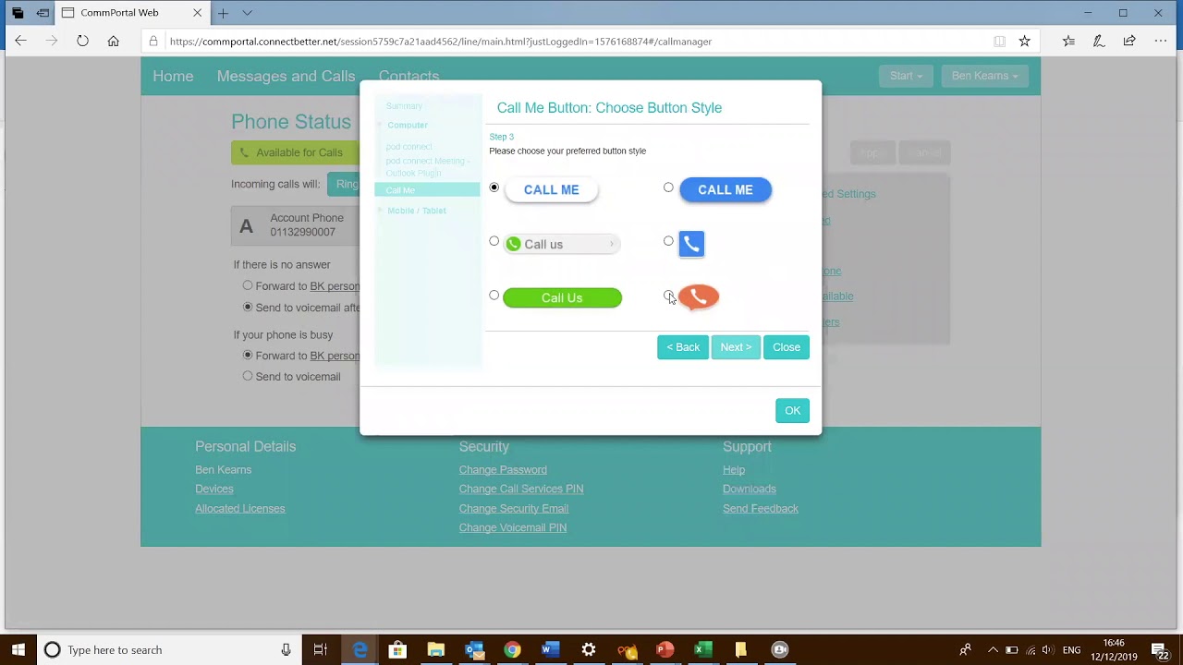Click the orange phone bubble icon preview
1183x665 pixels.
[699, 296]
